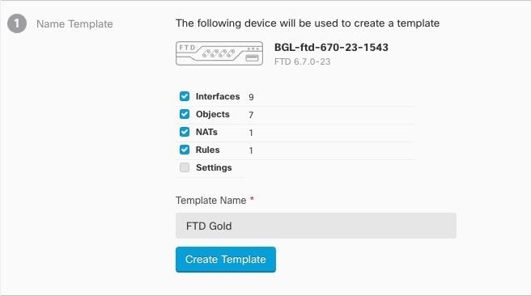The height and width of the screenshot is (296, 531).
Task: Click the FTD device illustration icon
Action: 219,53
